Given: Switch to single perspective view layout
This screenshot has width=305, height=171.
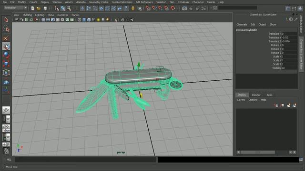Looking at the screenshot, I should point(6,110).
